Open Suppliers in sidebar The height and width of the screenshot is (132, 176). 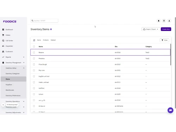[x=9, y=84]
